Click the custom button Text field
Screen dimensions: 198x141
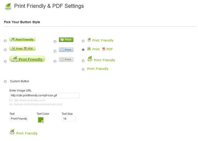[19, 119]
